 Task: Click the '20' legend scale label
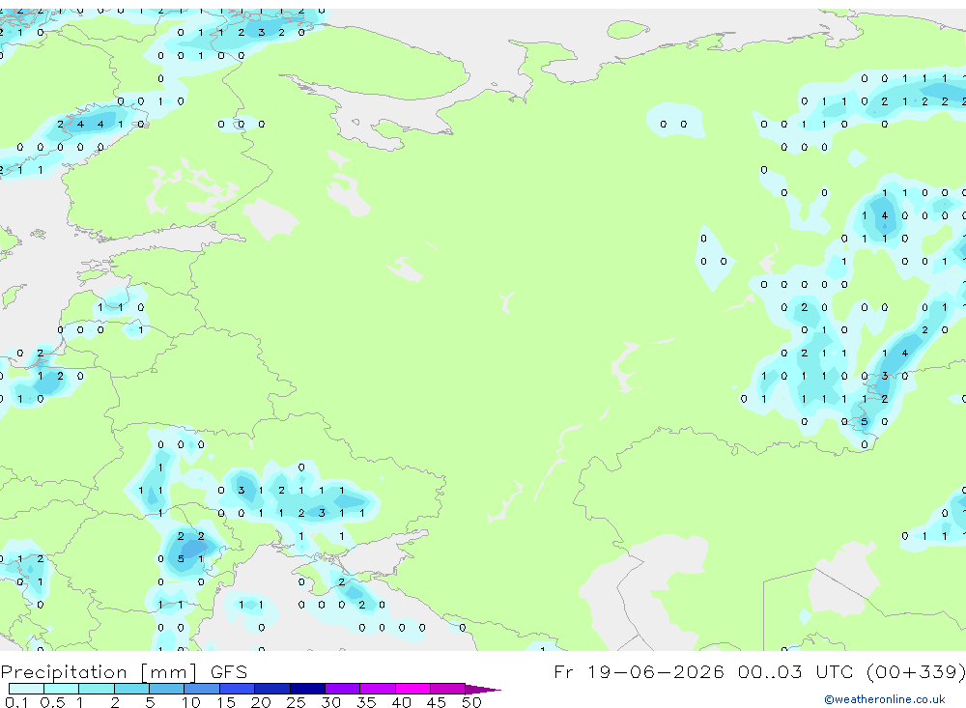(261, 702)
